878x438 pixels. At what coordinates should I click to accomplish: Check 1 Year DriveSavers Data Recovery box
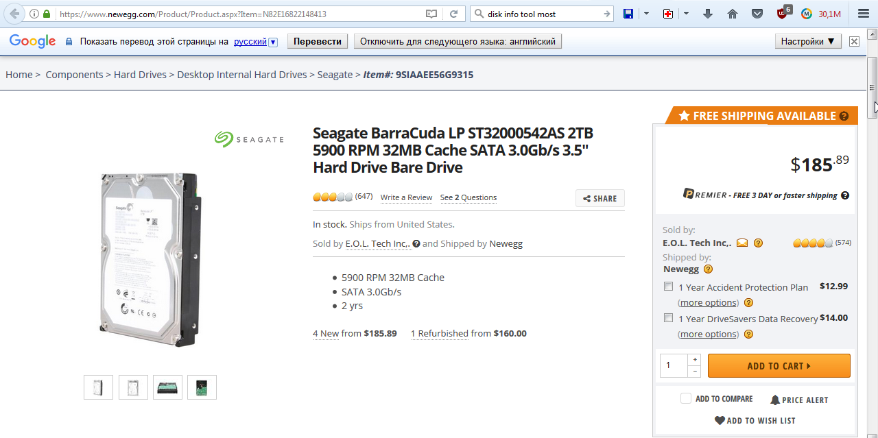(668, 318)
